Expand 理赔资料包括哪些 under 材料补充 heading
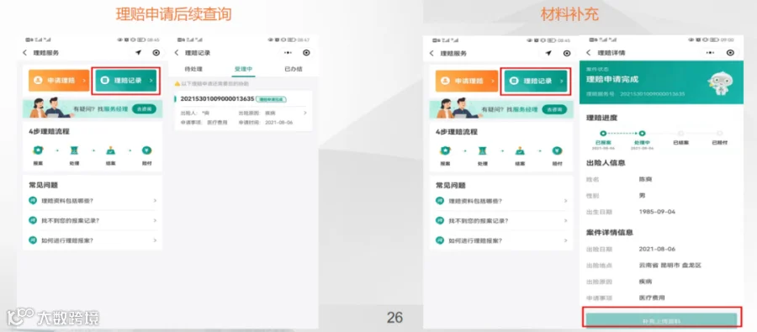757x332 pixels. click(503, 201)
